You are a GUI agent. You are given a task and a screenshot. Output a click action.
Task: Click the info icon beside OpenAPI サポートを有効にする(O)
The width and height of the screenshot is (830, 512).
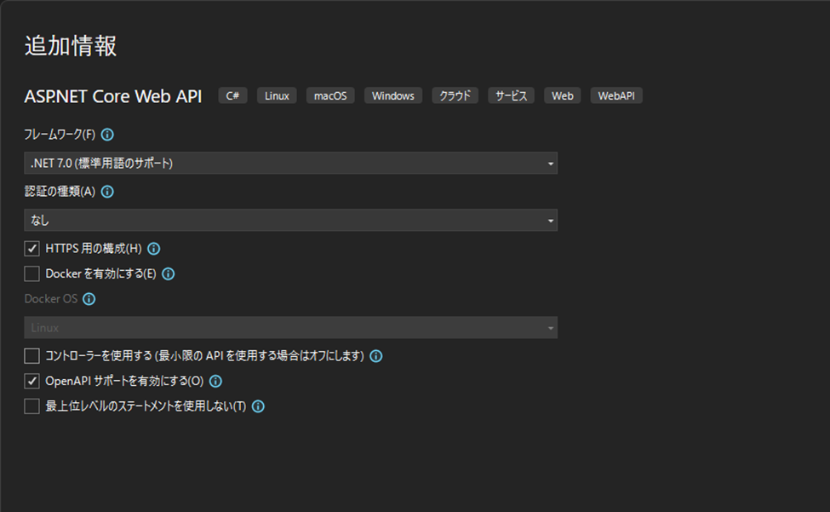(x=216, y=381)
